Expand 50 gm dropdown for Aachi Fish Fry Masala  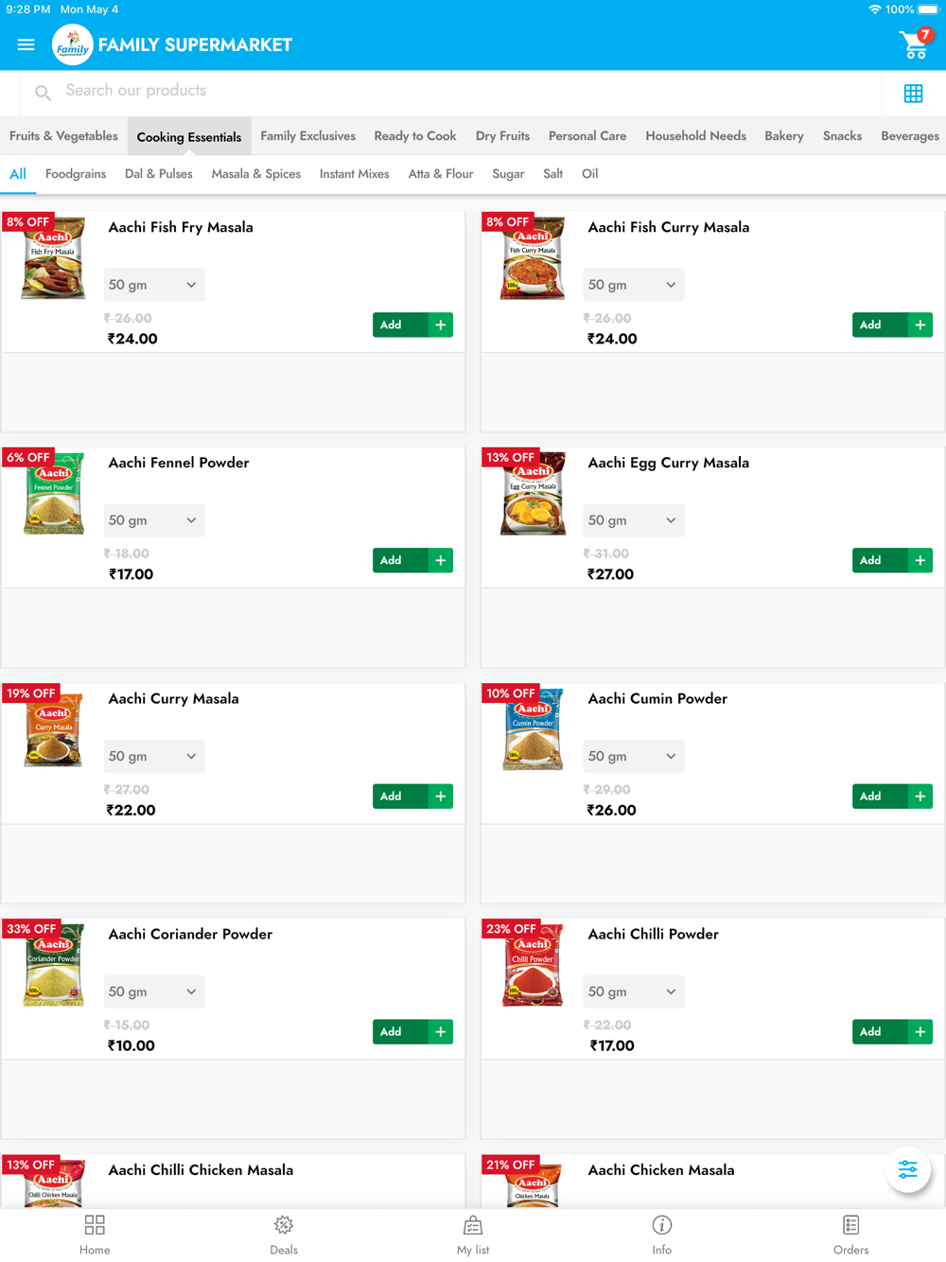[153, 285]
